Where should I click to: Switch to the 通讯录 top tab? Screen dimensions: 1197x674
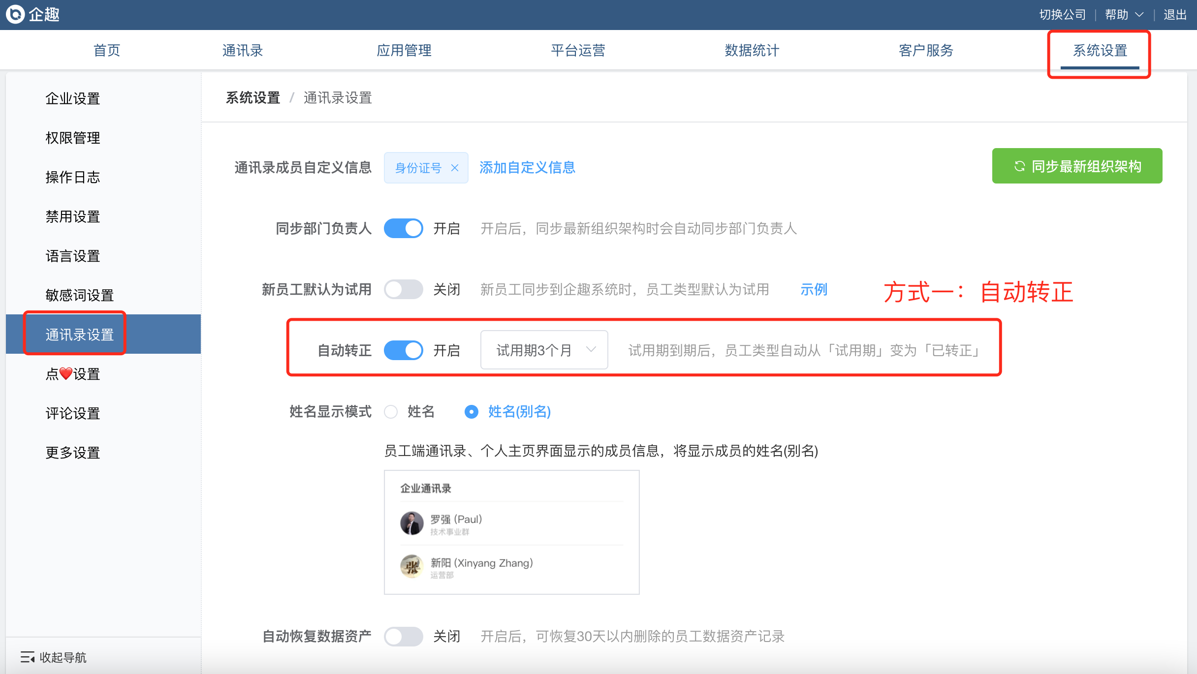(242, 50)
